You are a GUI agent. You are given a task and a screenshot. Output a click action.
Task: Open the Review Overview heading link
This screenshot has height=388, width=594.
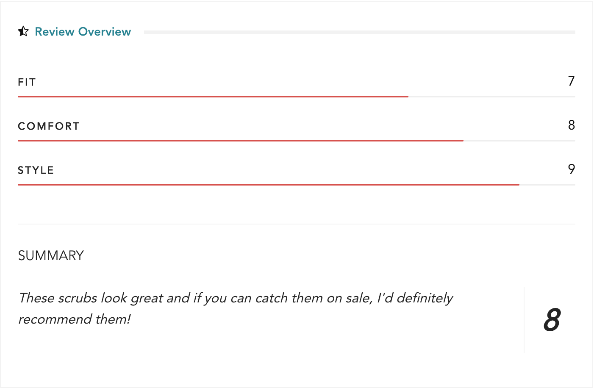(83, 32)
